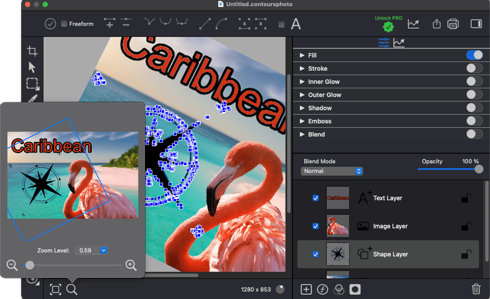Turn off the Fill toggle

(474, 55)
